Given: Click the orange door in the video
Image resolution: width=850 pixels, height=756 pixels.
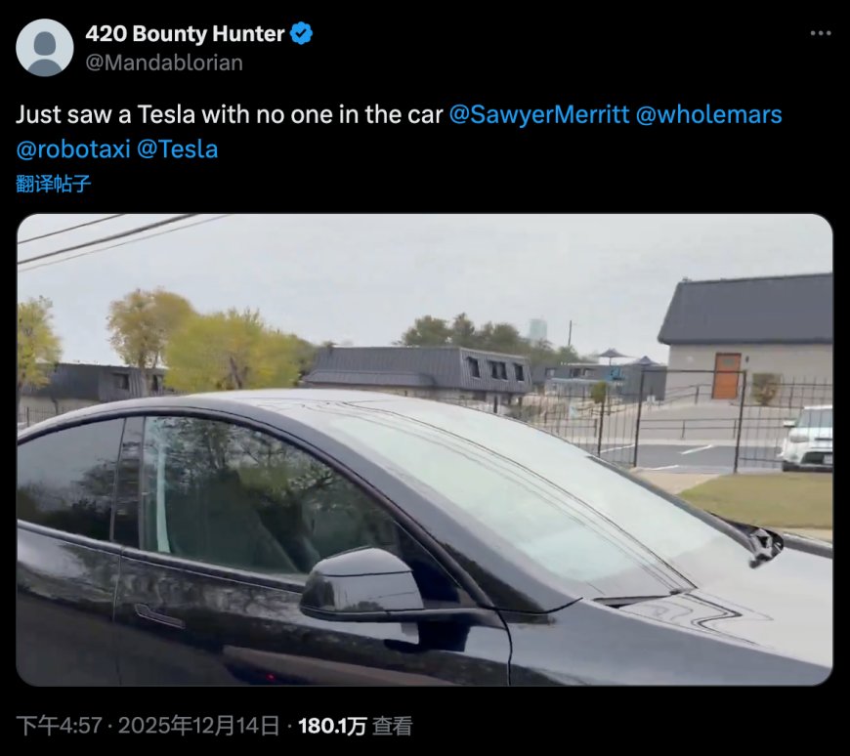Looking at the screenshot, I should 726,376.
